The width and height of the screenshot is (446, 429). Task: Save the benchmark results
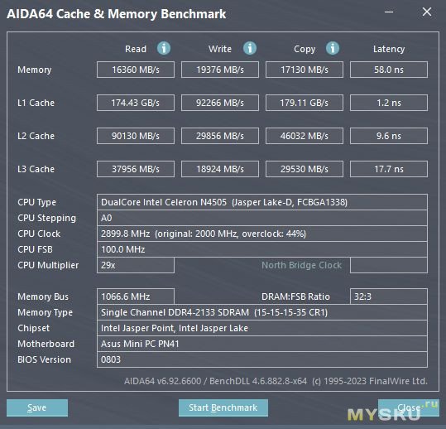(x=37, y=407)
